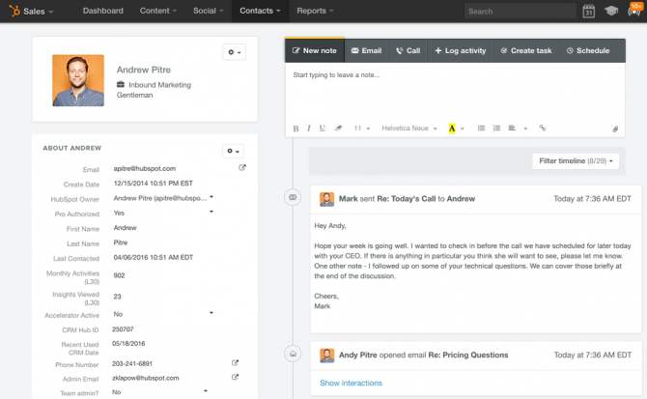Click the eraser clear formatting icon
The height and width of the screenshot is (399, 647).
point(338,128)
